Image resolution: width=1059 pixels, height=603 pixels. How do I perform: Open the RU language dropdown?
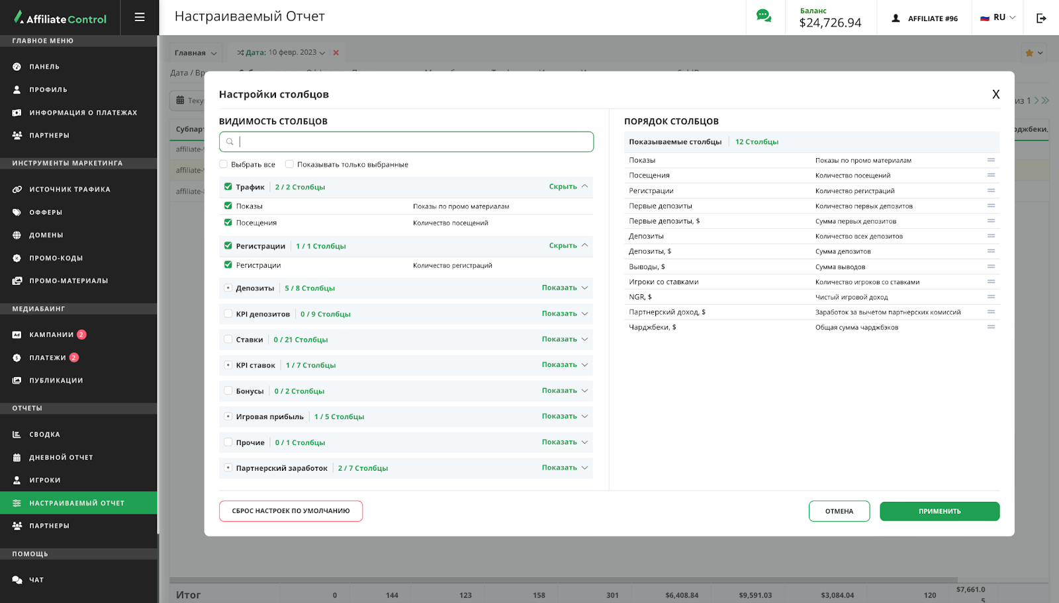tap(998, 18)
